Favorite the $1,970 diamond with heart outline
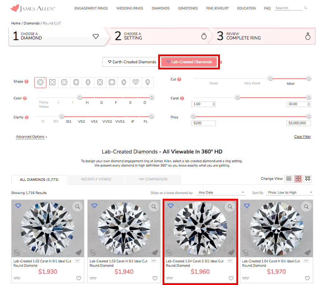 [308, 278]
